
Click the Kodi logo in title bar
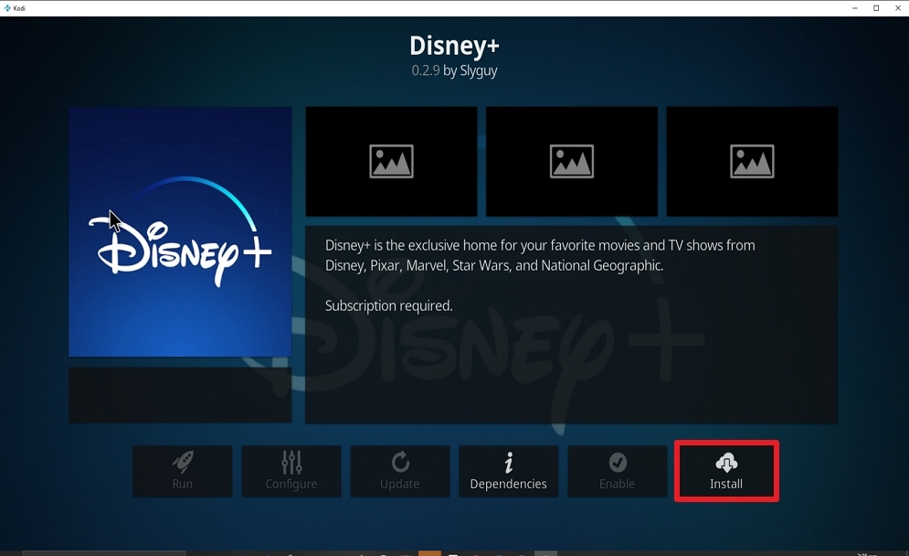coord(7,8)
